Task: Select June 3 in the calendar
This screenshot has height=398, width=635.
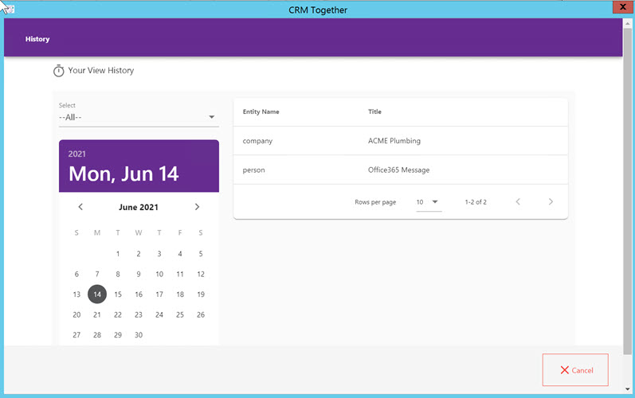Action: click(x=159, y=254)
